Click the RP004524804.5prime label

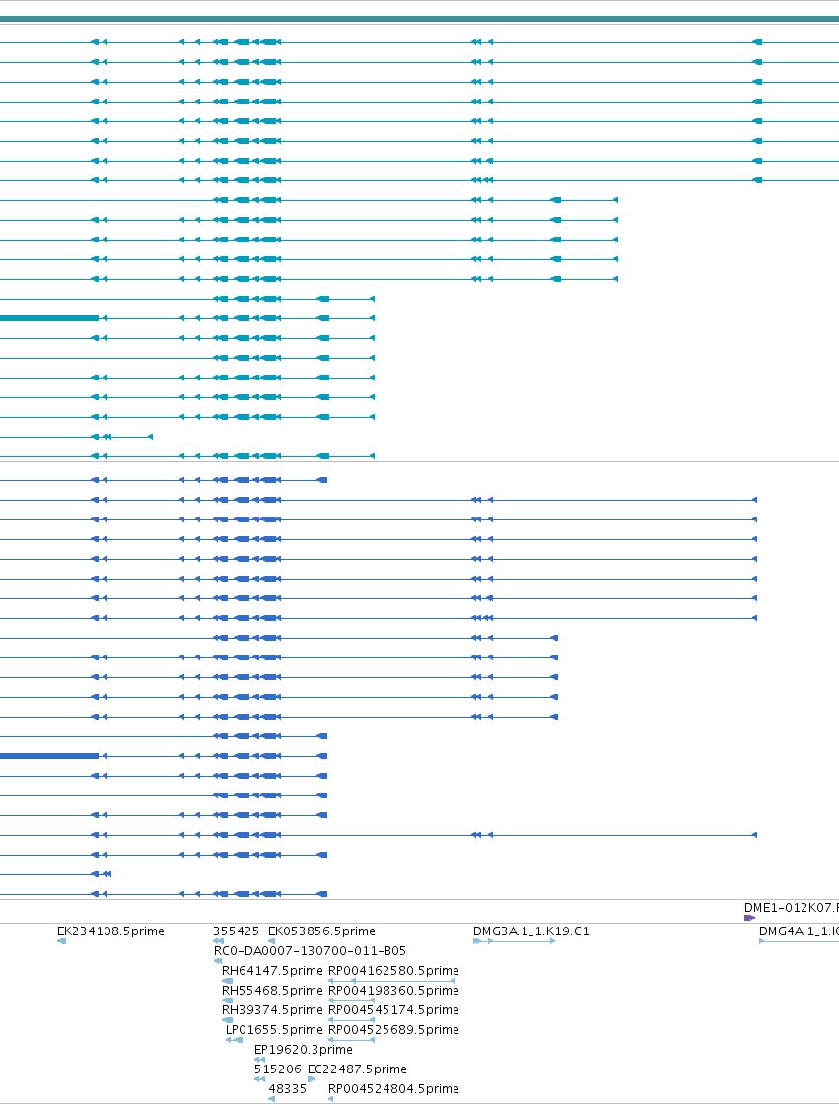pos(393,1088)
